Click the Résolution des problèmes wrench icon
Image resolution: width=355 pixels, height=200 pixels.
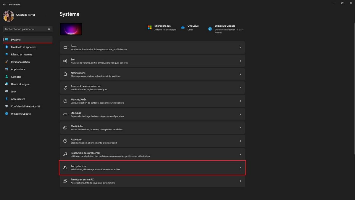coord(65,154)
